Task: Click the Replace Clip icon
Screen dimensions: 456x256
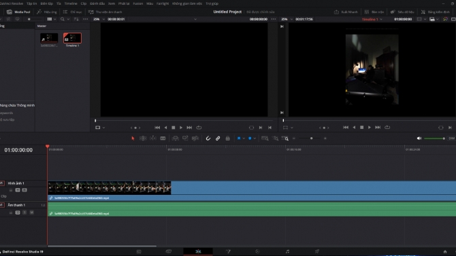Action: 195,139
